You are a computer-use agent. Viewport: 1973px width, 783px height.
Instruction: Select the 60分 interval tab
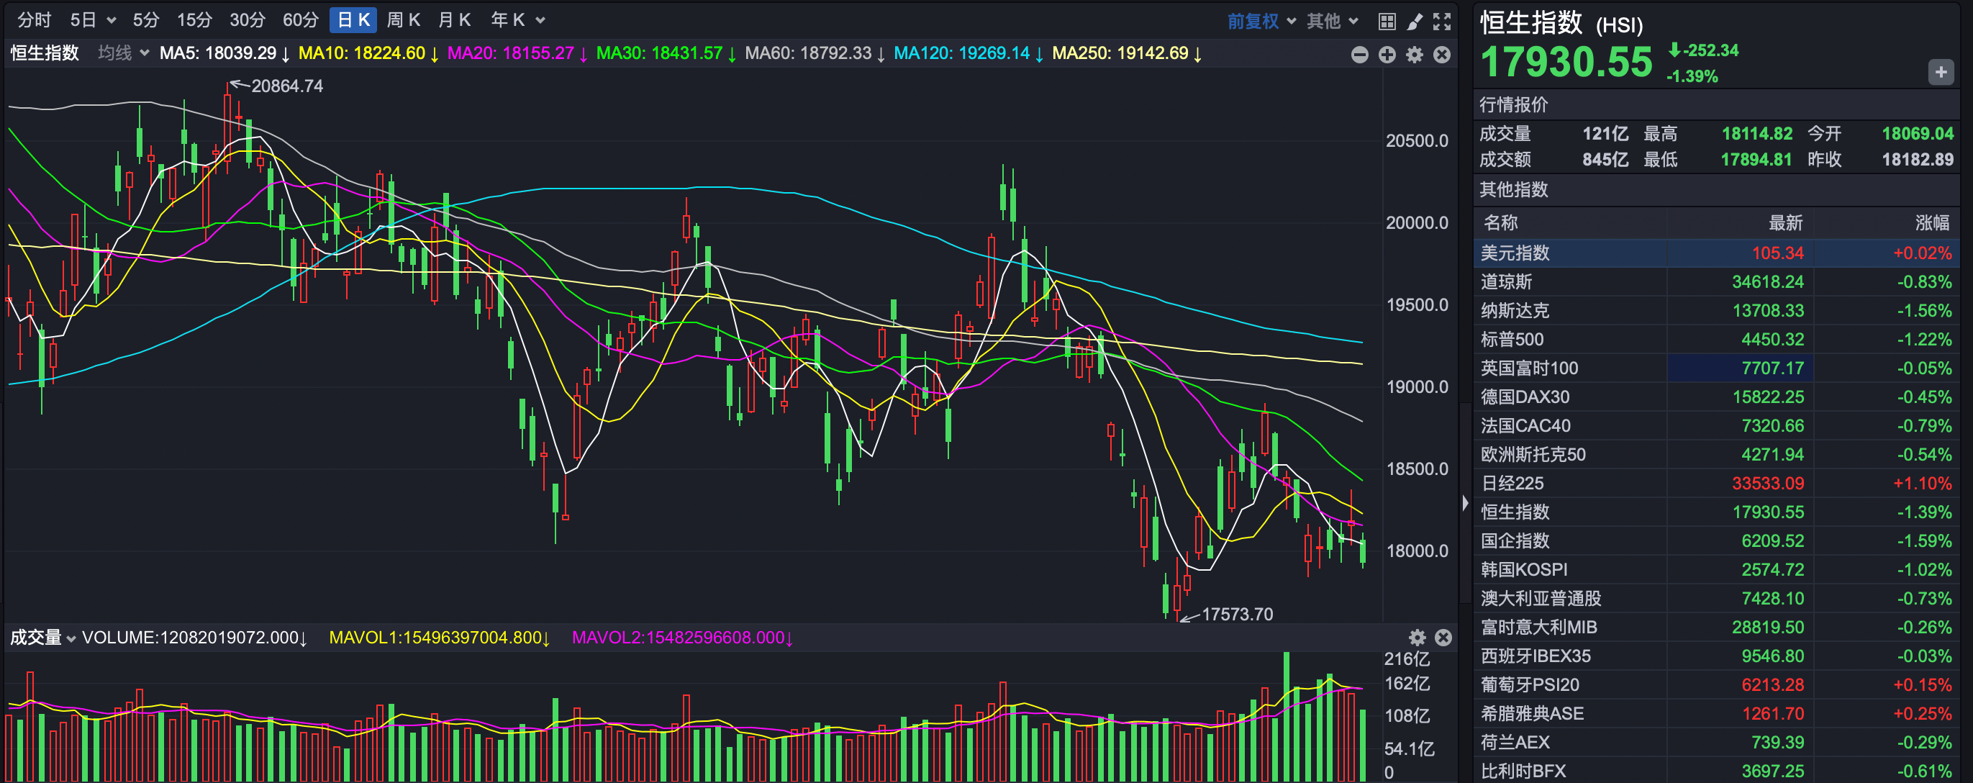click(x=300, y=20)
